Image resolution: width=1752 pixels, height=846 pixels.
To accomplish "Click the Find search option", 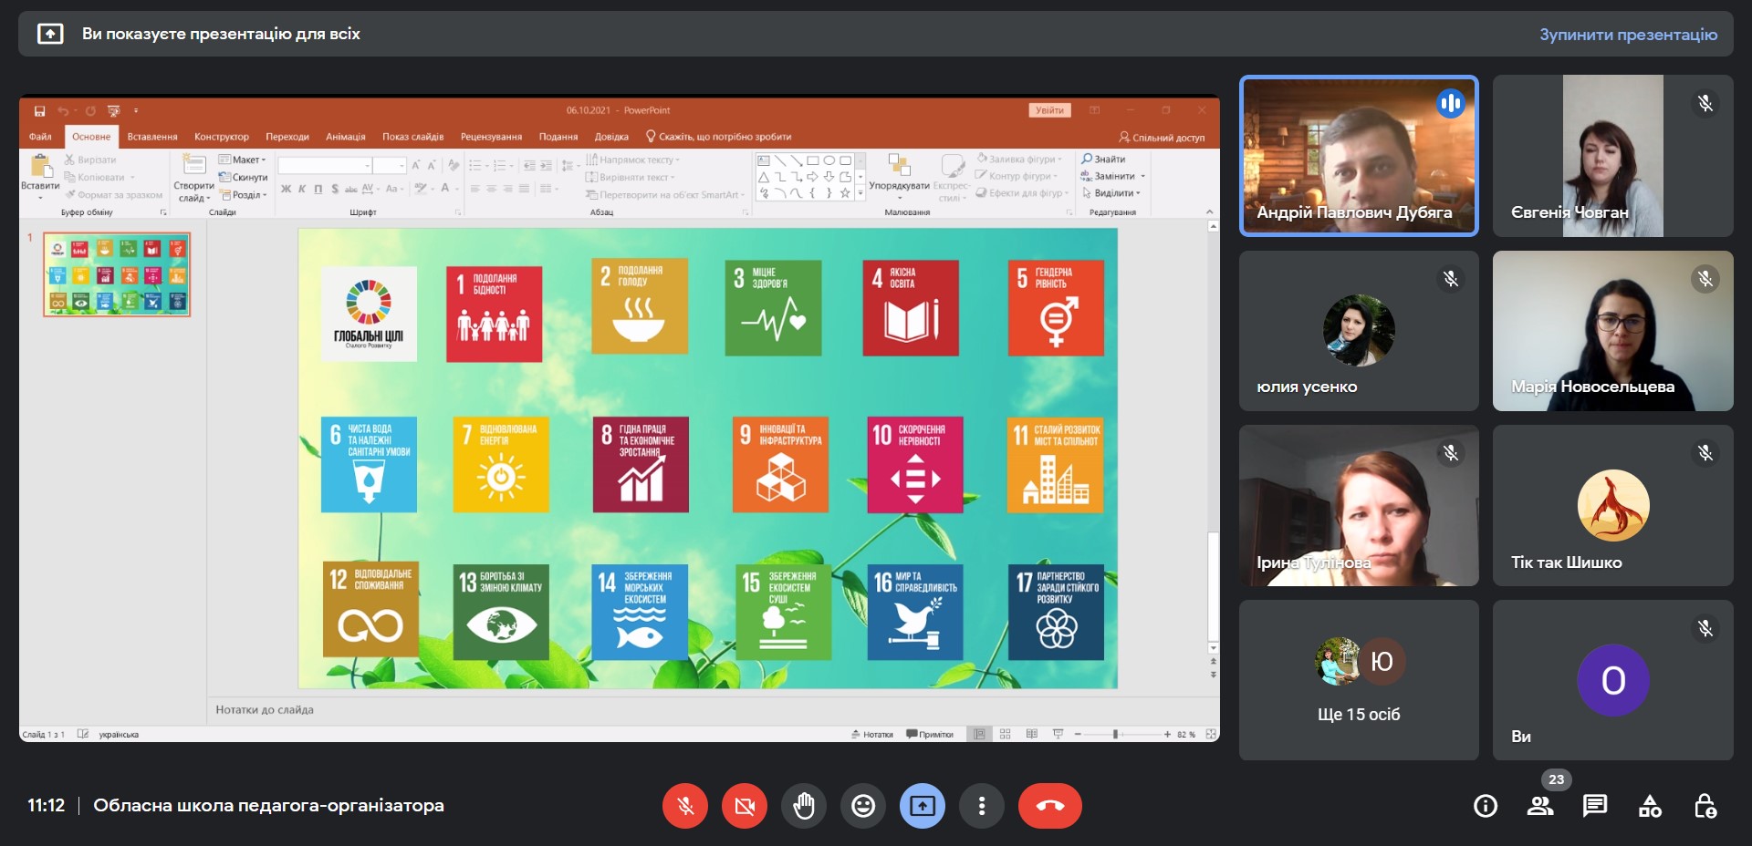I will click(1103, 159).
